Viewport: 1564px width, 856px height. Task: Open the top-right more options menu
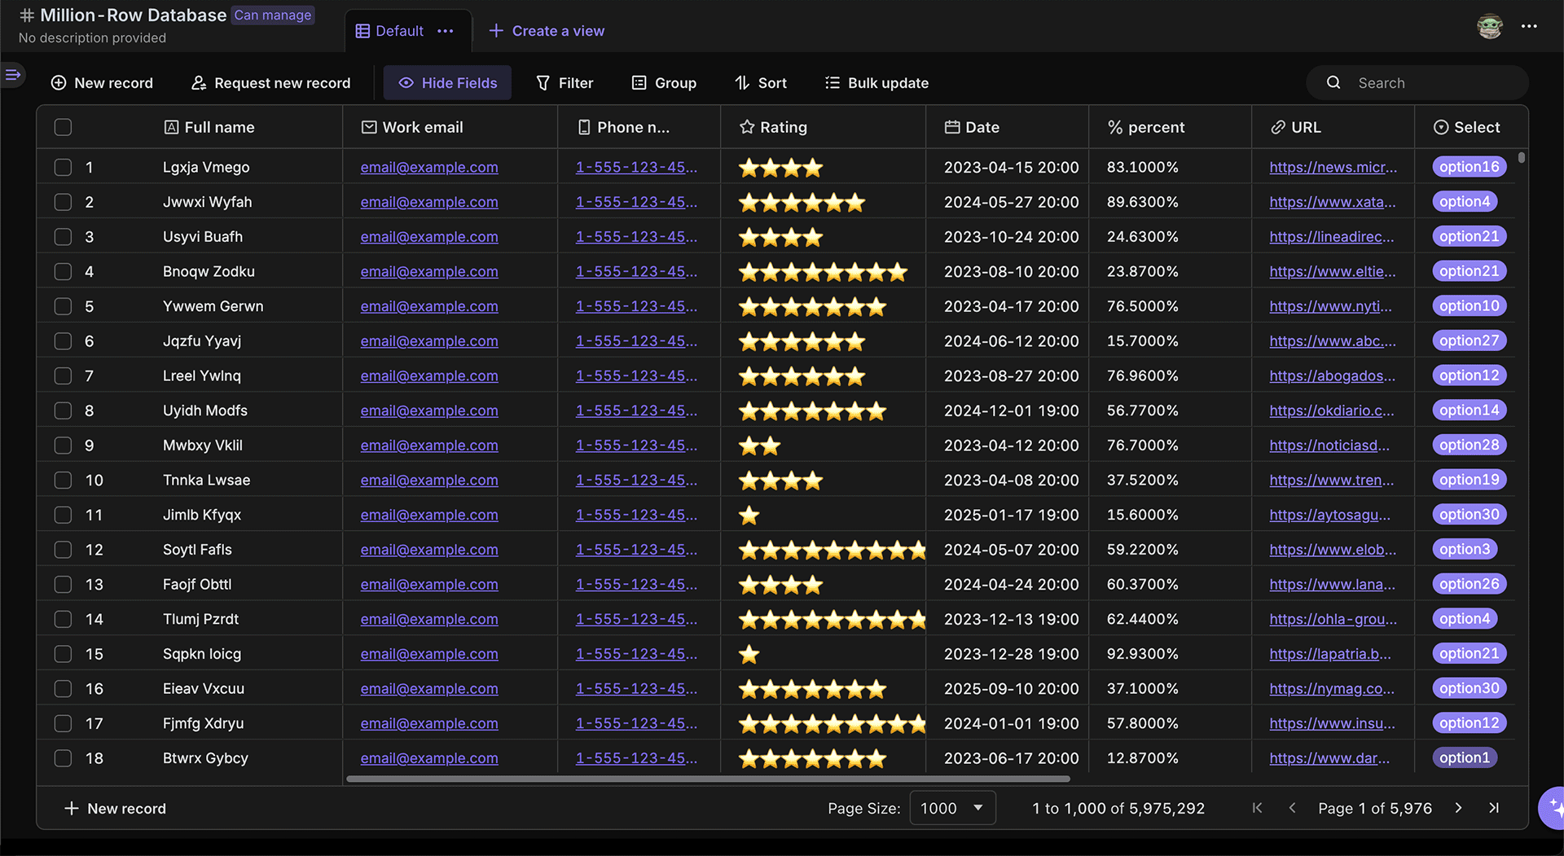[x=1529, y=26]
